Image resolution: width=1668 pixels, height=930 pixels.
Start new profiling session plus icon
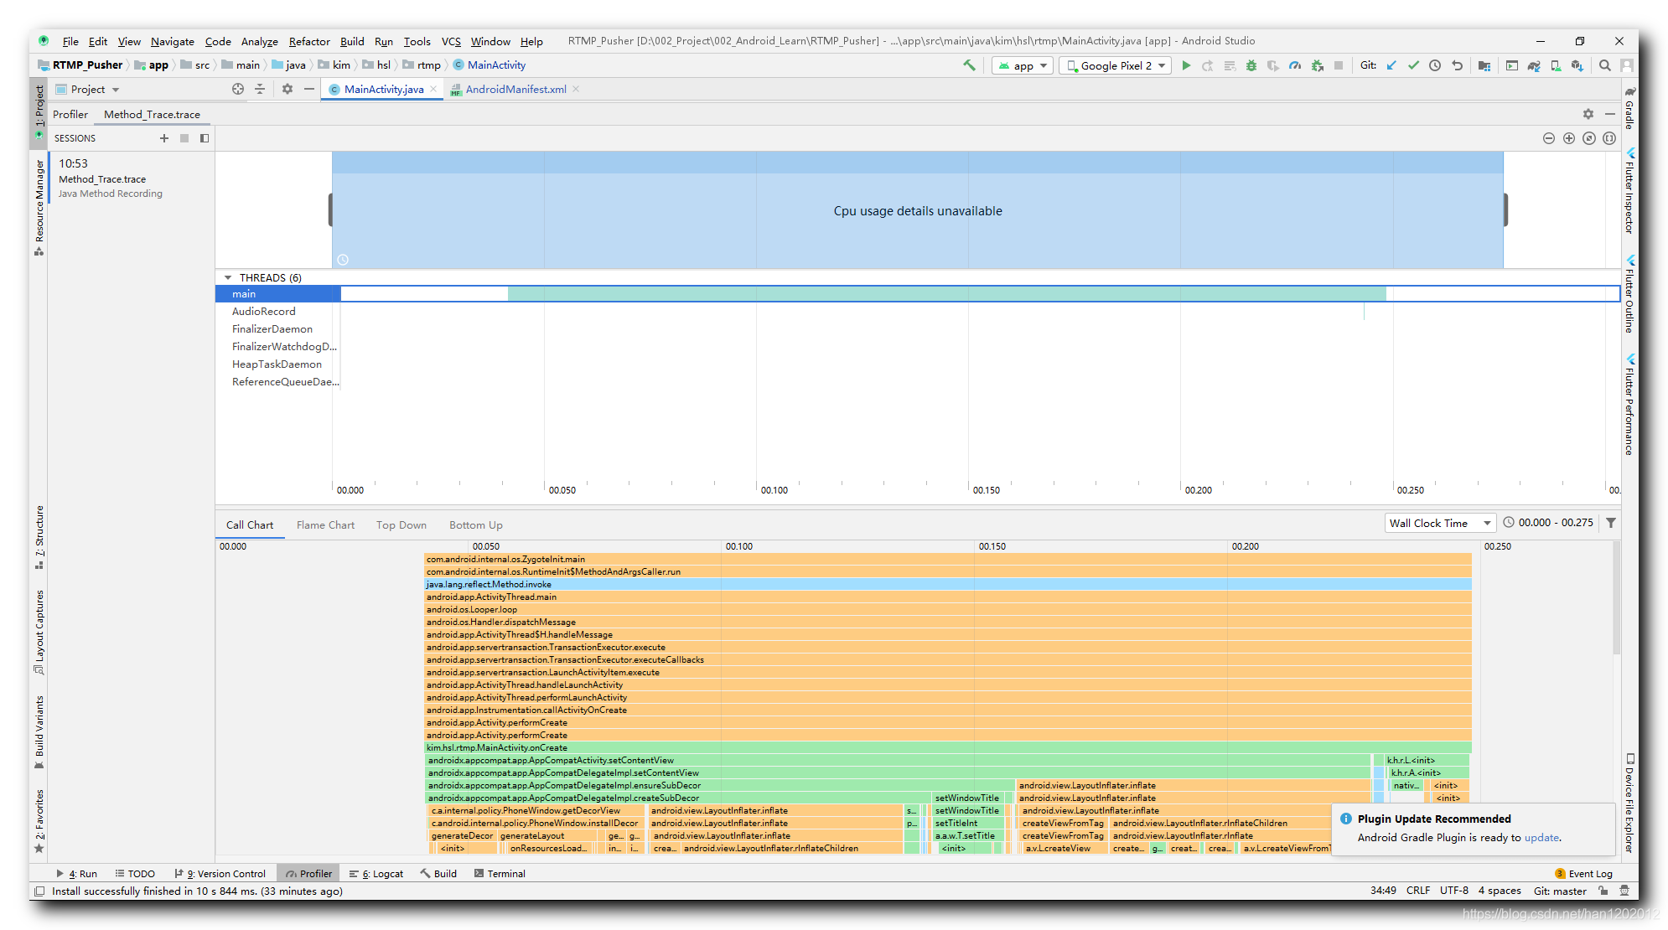pyautogui.click(x=164, y=138)
